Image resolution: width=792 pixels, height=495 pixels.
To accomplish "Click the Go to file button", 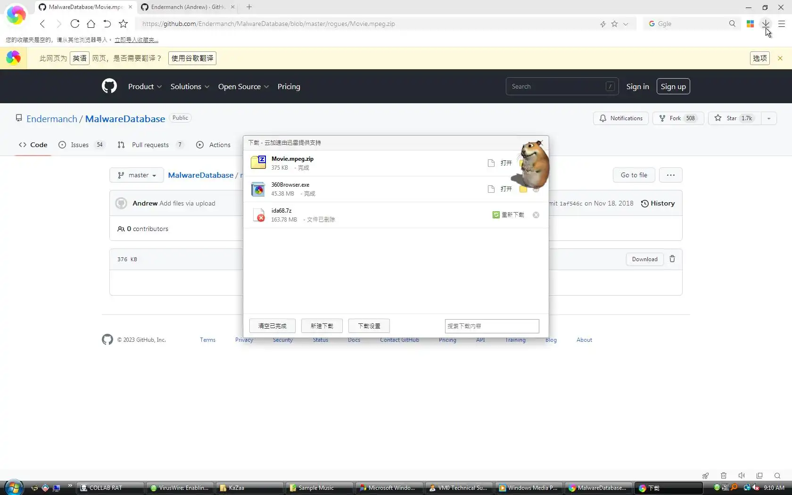I will (x=634, y=175).
